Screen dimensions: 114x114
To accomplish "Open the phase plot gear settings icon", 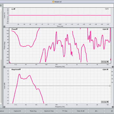I will pyautogui.click(x=113, y=67).
